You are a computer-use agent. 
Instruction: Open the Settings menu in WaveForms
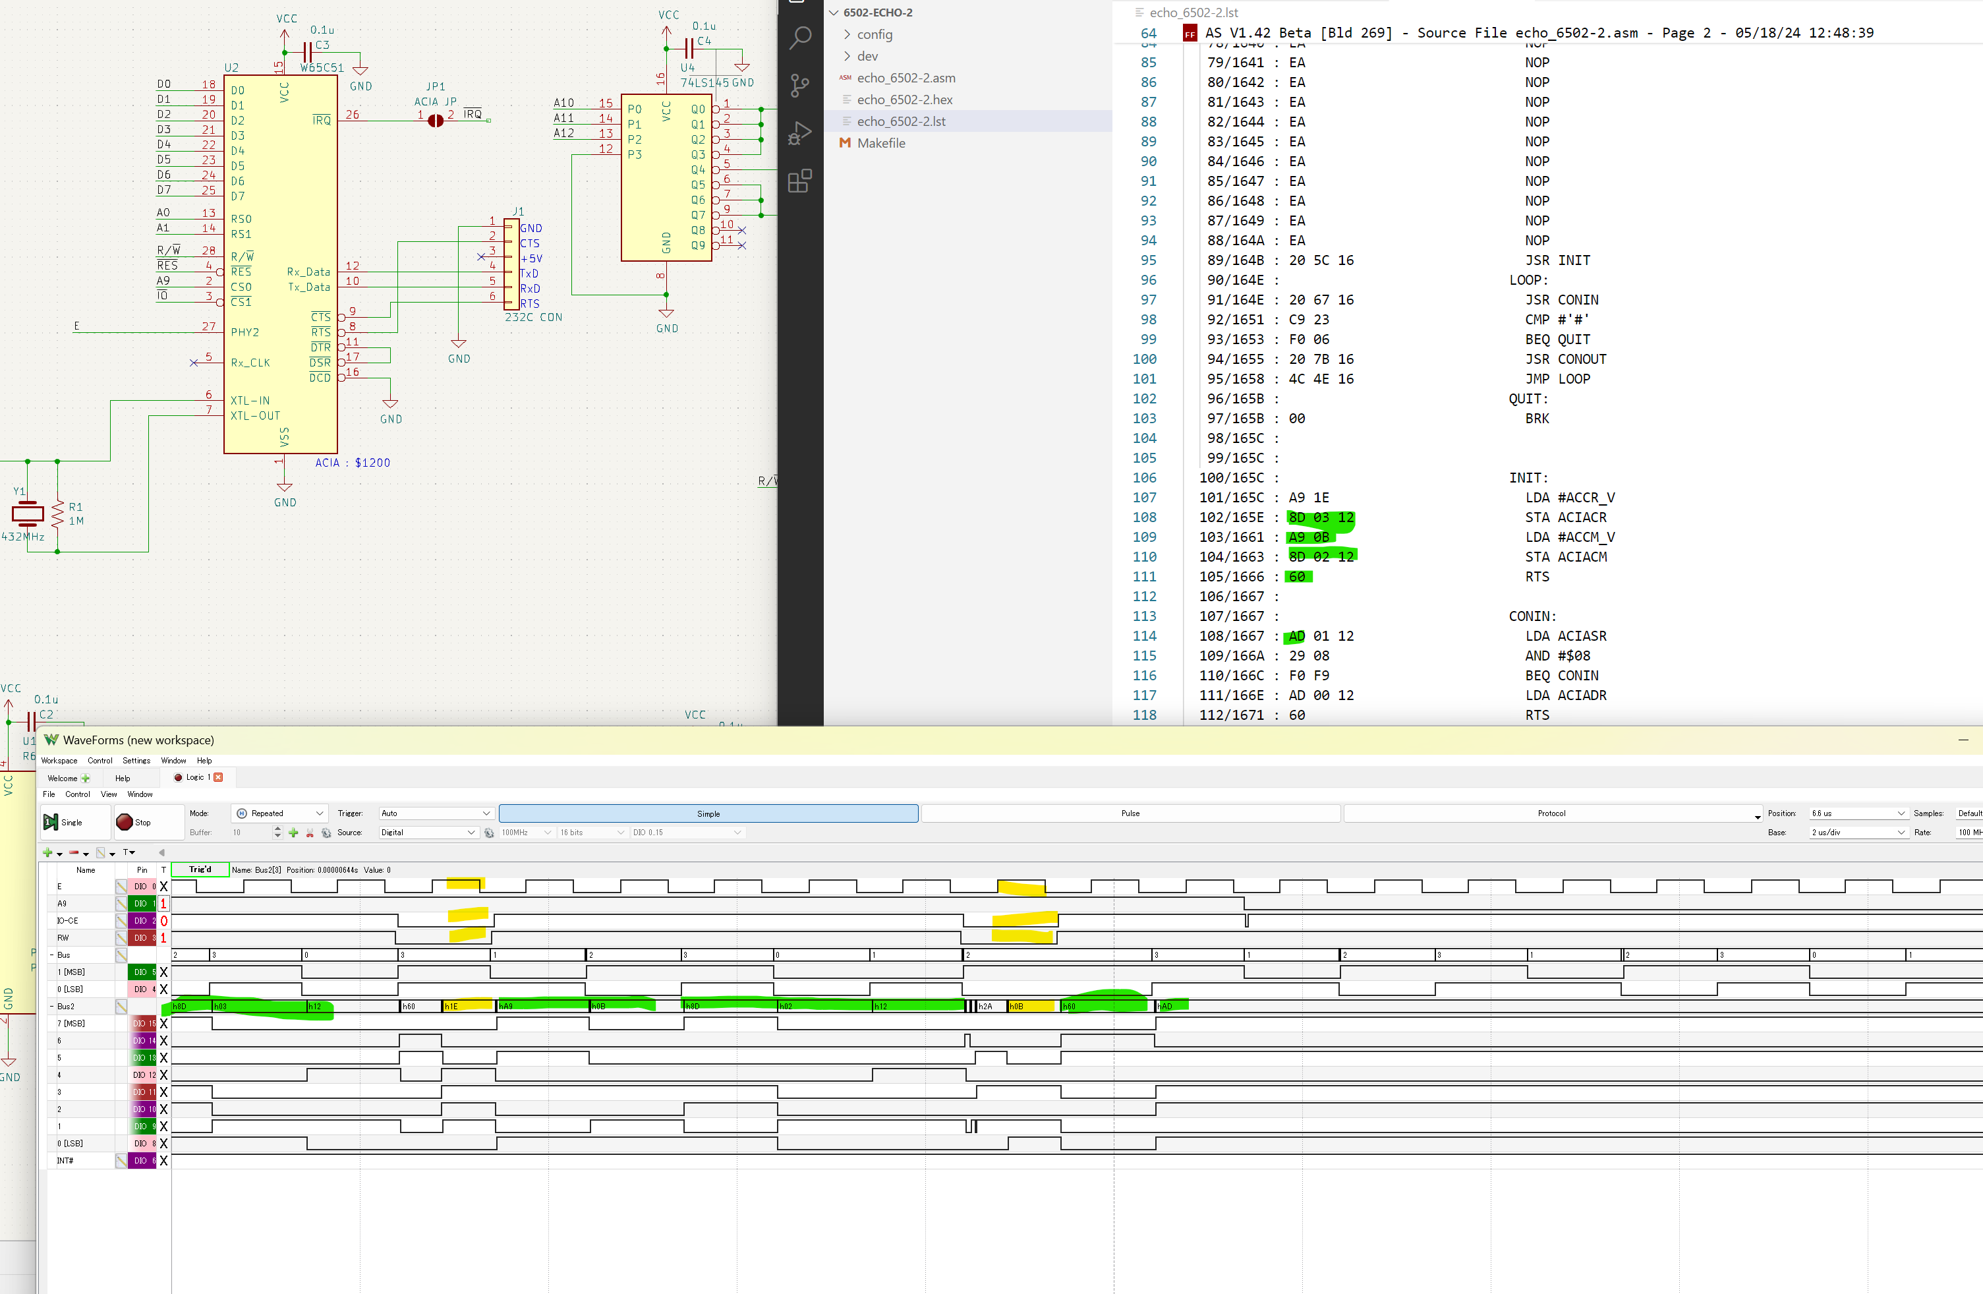pyautogui.click(x=136, y=761)
